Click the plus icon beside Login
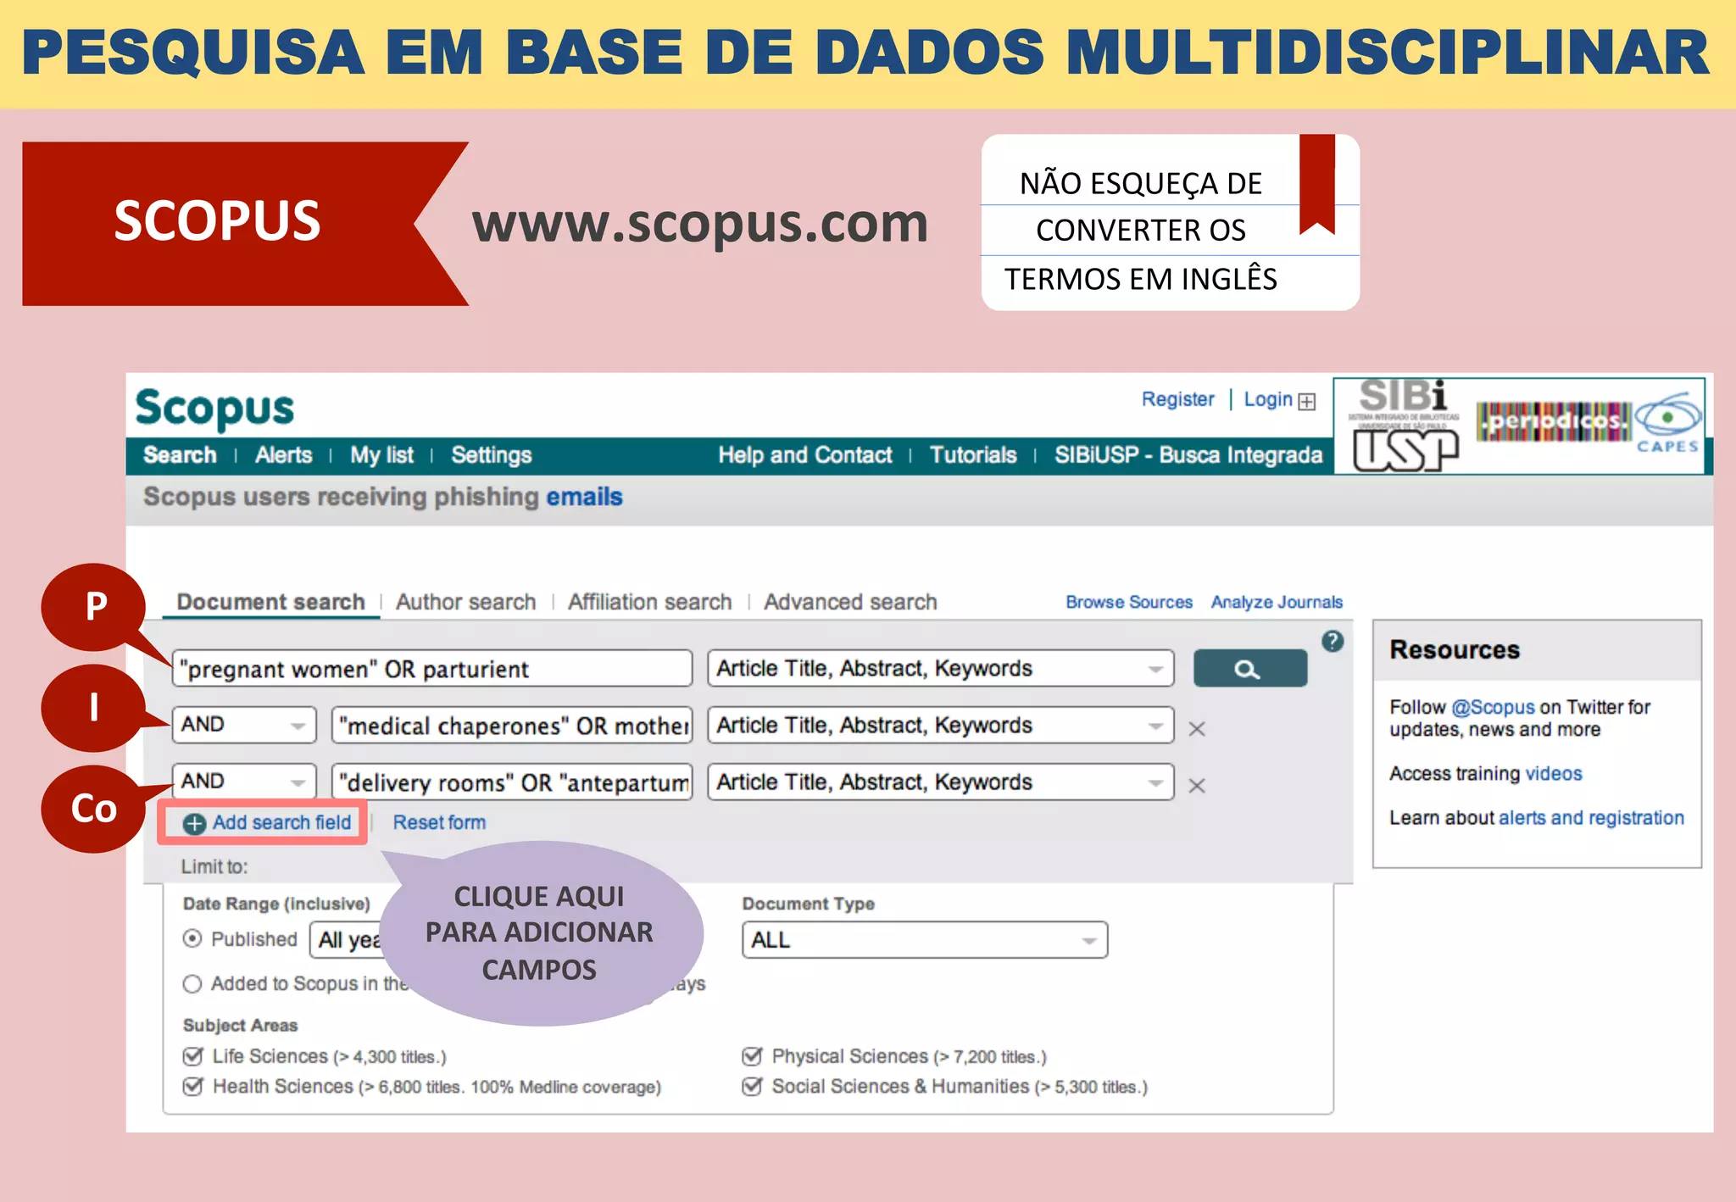1736x1202 pixels. point(1307,401)
